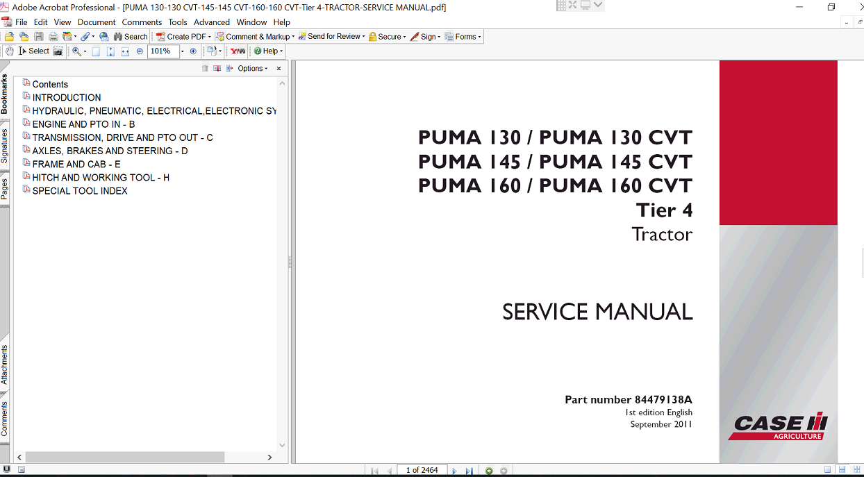The height and width of the screenshot is (477, 864).
Task: Click the Fit Width icon
Action: pyautogui.click(x=125, y=51)
